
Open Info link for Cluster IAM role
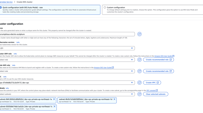pos(15,54)
